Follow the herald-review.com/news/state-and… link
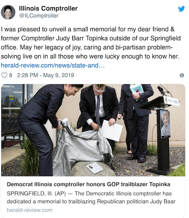Screen dimensions: 189x218 53,66
